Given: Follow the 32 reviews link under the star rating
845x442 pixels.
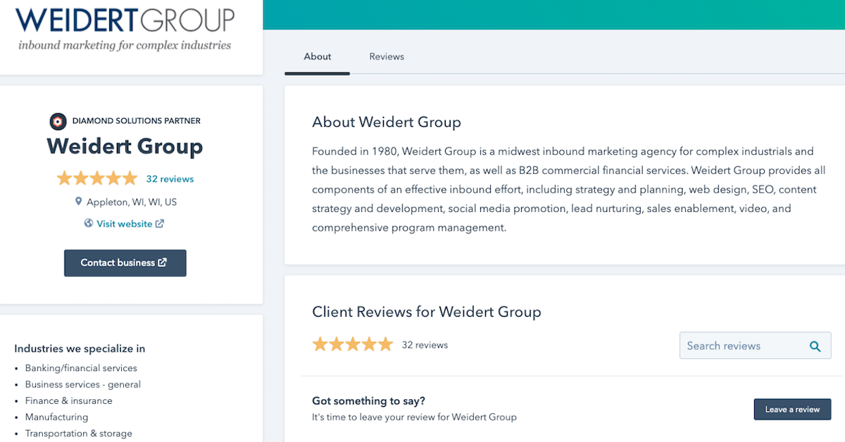Looking at the screenshot, I should 170,179.
